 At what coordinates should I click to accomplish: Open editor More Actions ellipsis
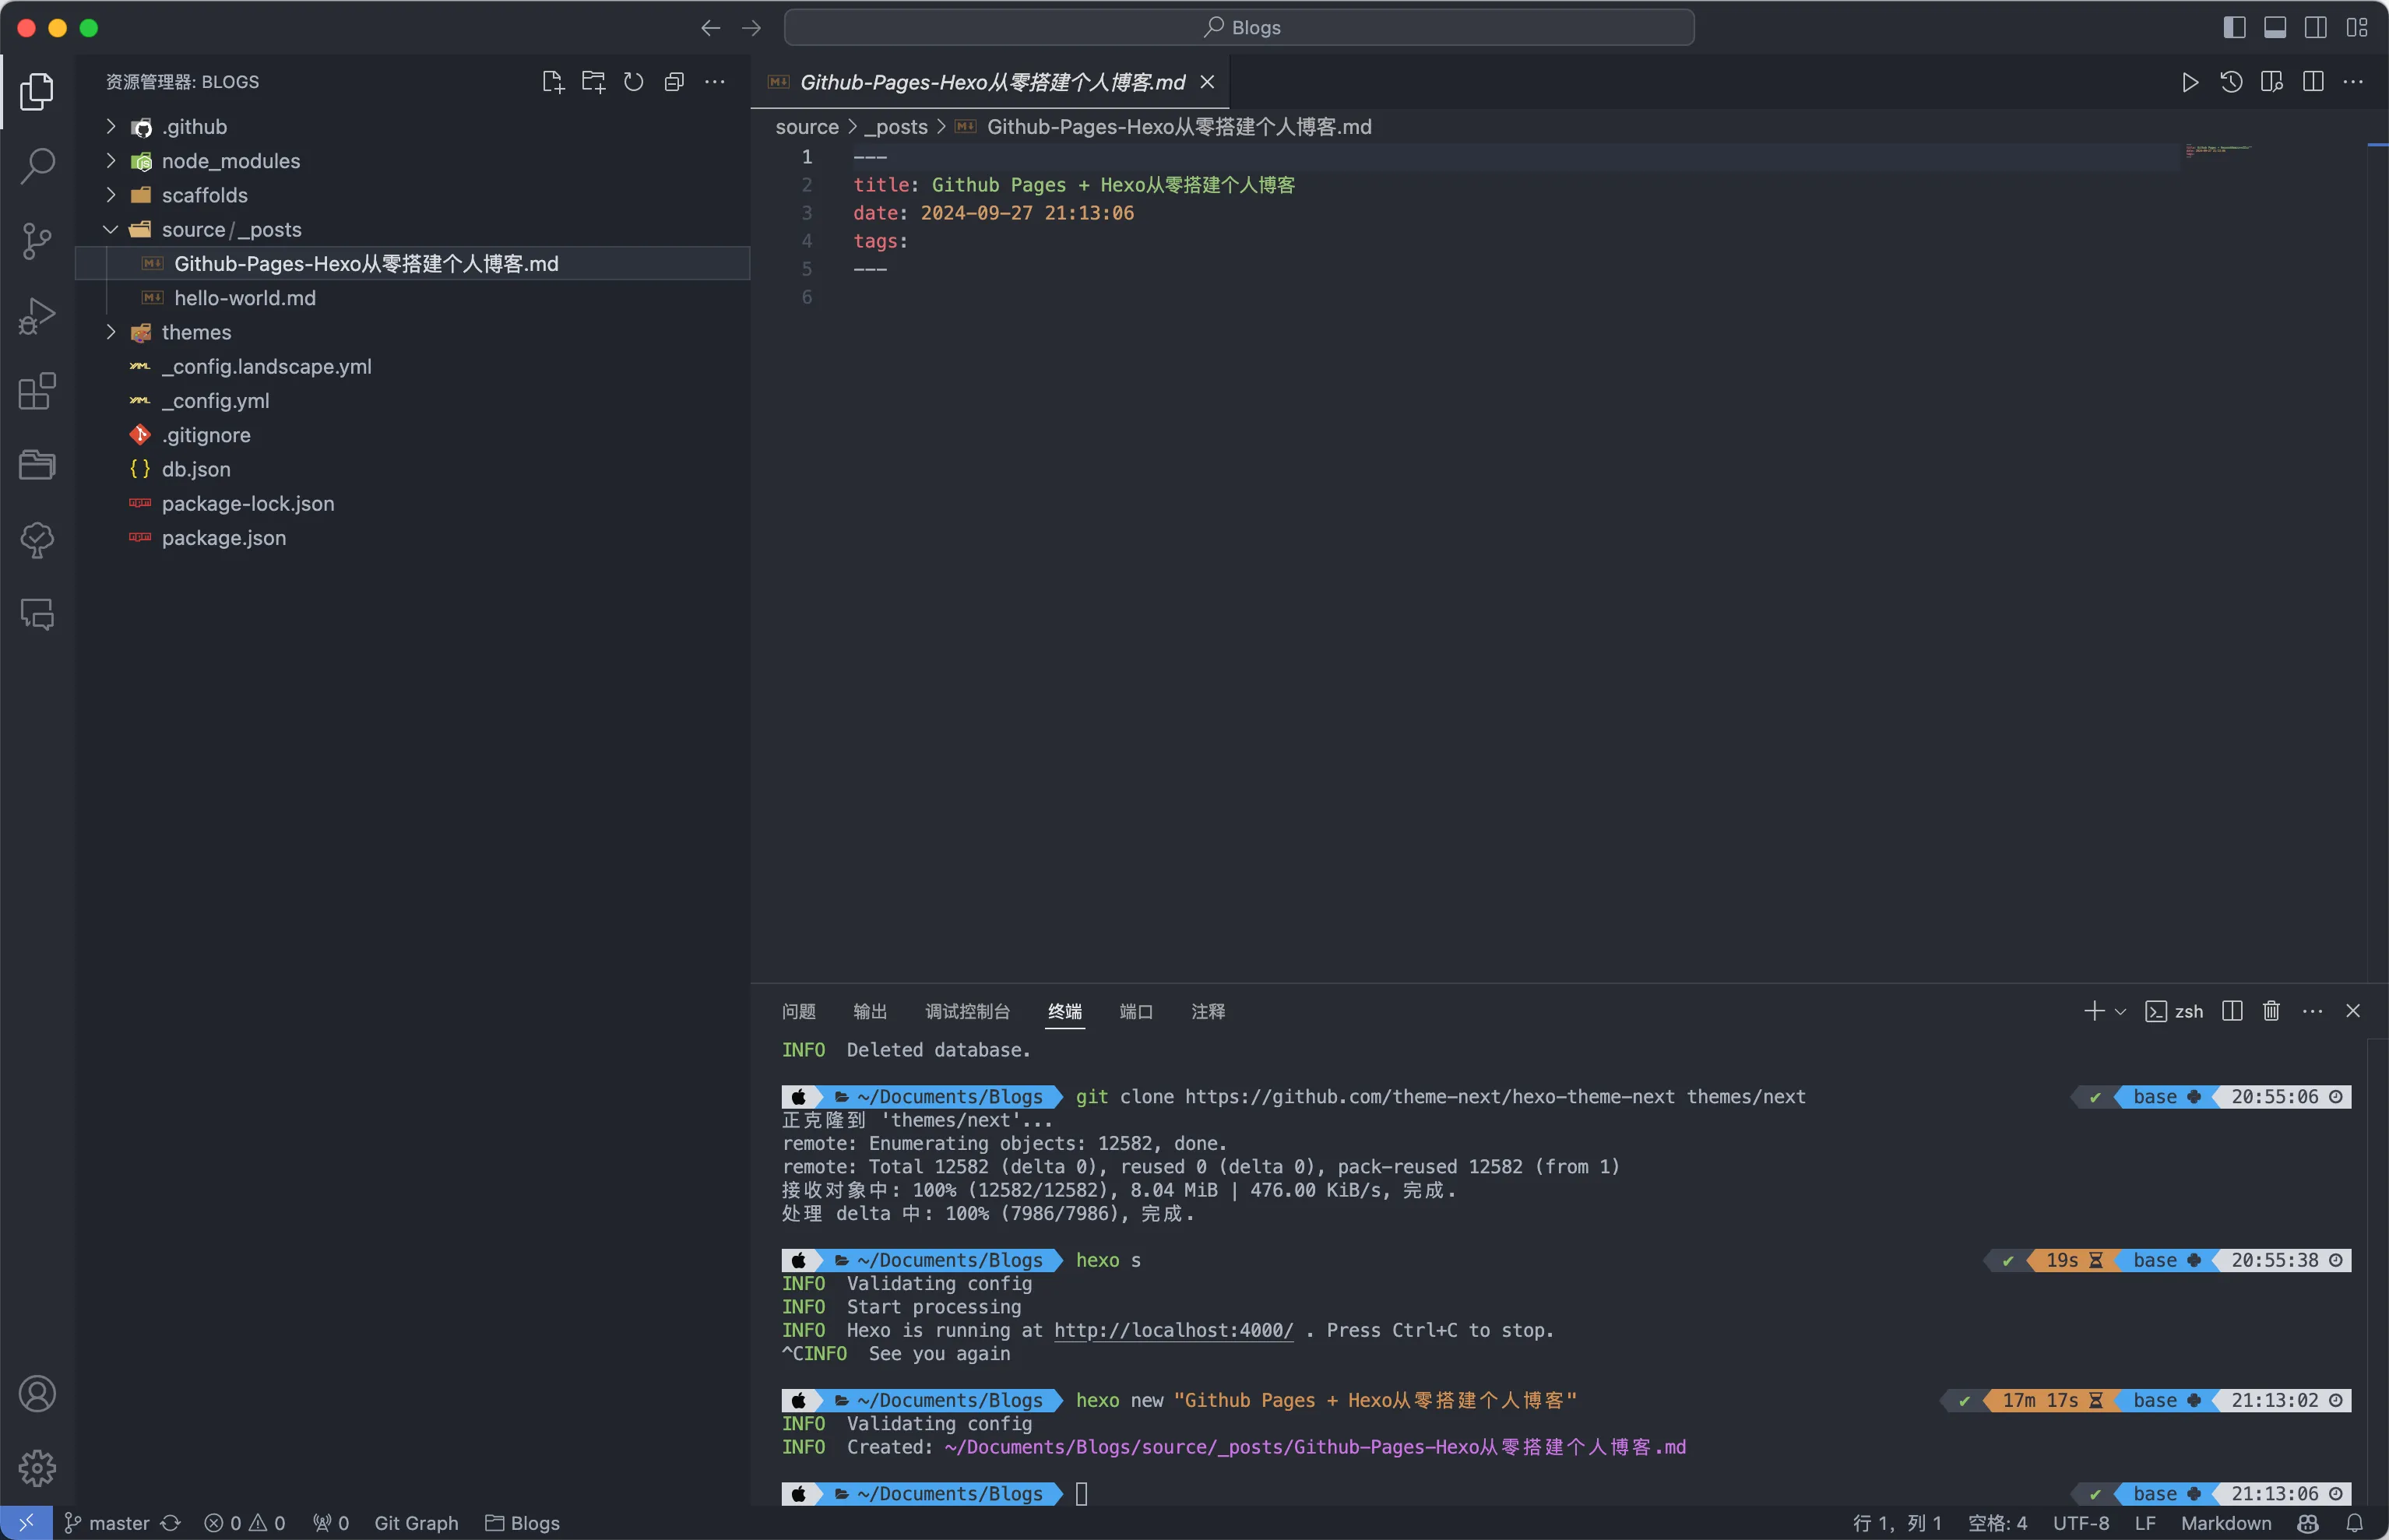pos(2353,82)
